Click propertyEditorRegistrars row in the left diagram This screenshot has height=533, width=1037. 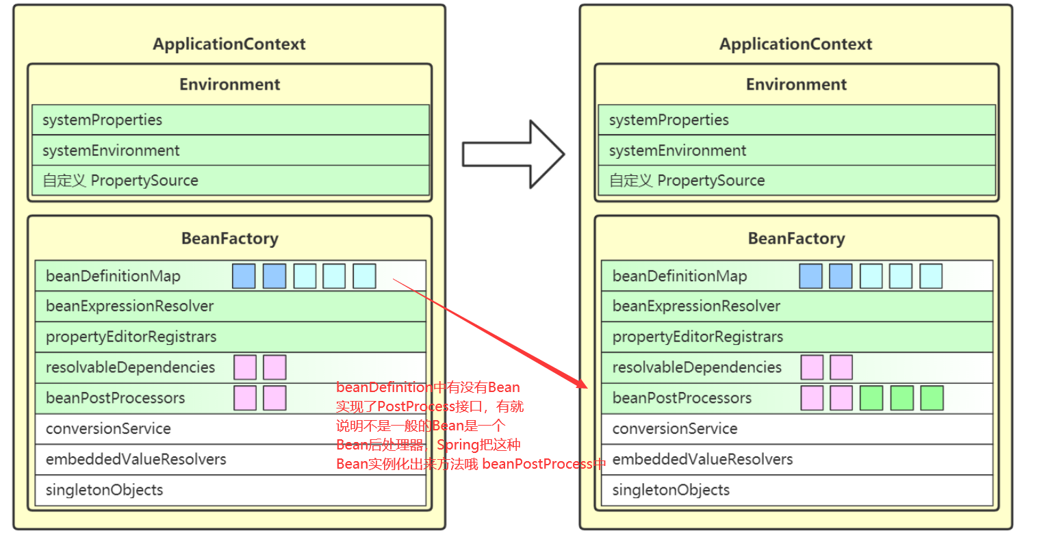[231, 337]
